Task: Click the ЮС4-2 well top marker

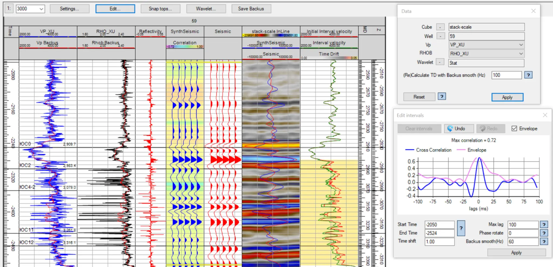Action: (27, 187)
